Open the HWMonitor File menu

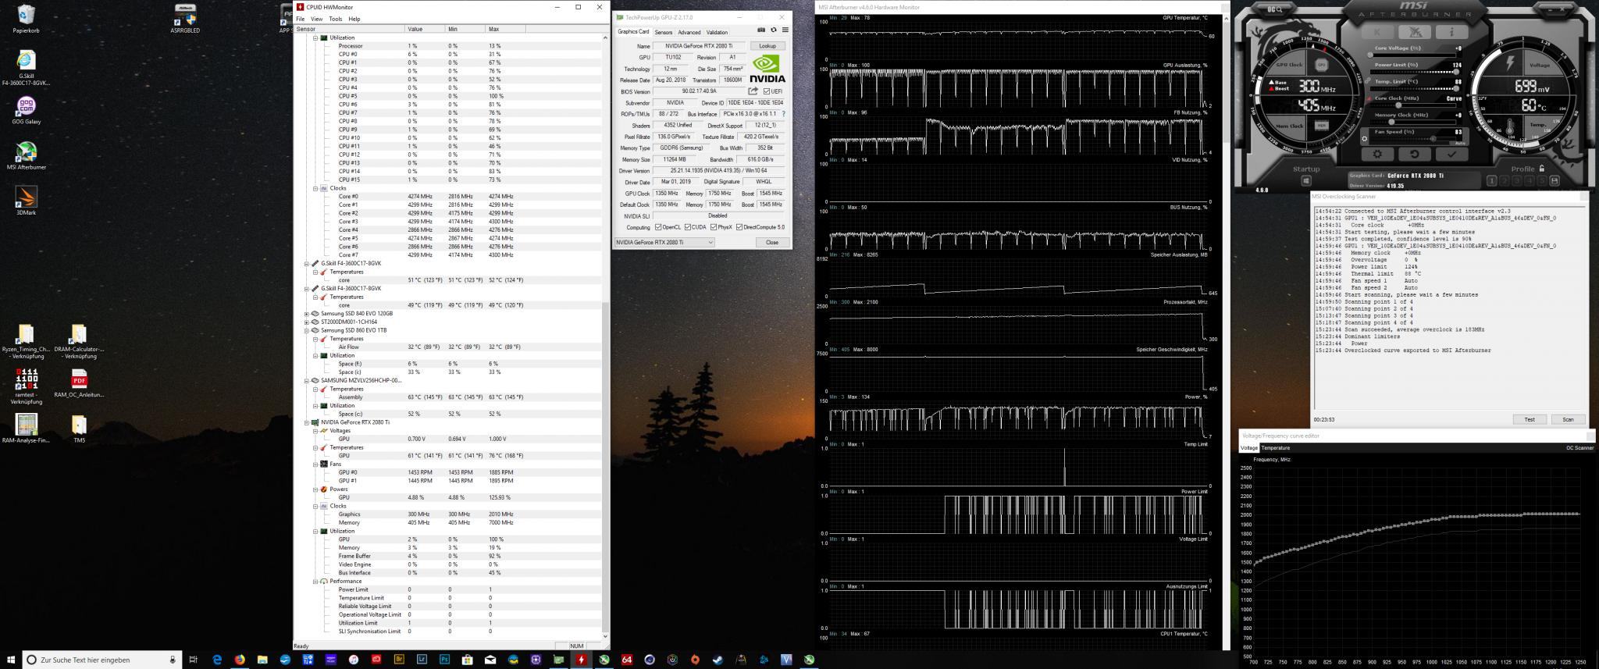click(x=300, y=19)
